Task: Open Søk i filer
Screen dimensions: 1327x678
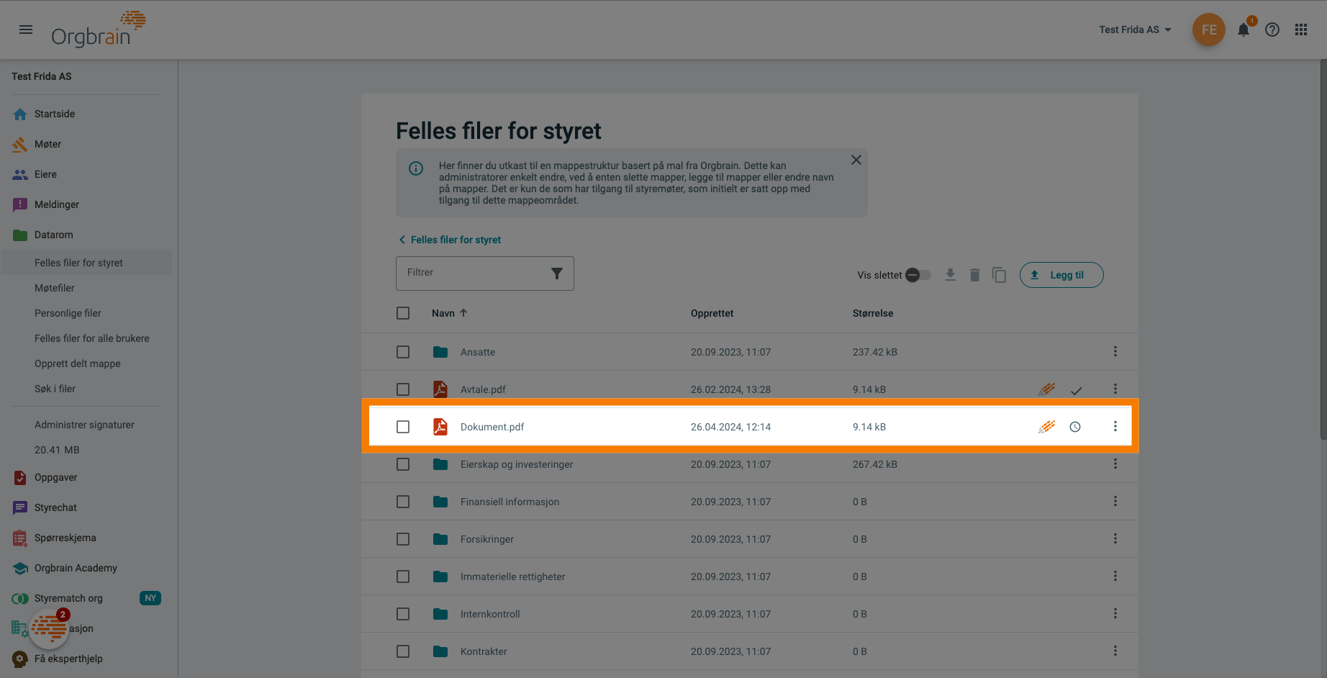Action: click(55, 389)
